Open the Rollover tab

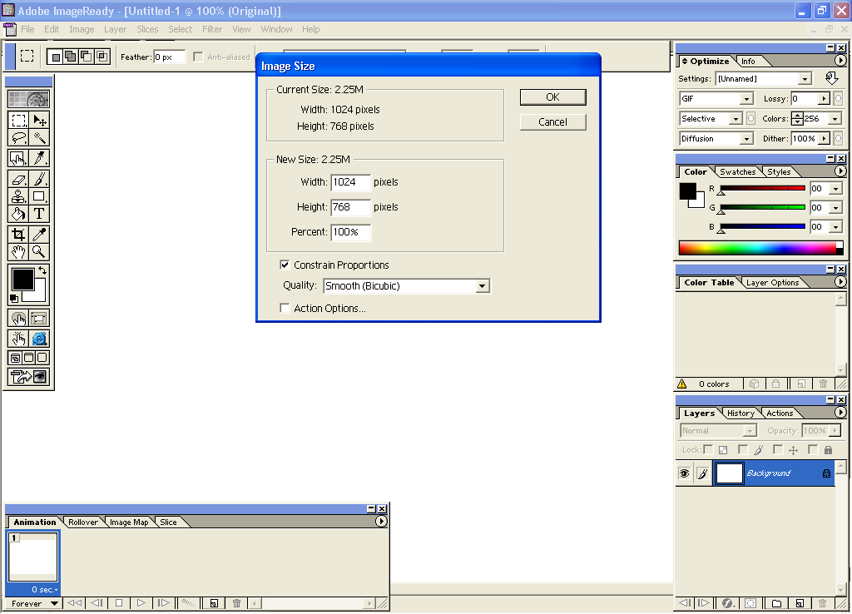tap(83, 522)
